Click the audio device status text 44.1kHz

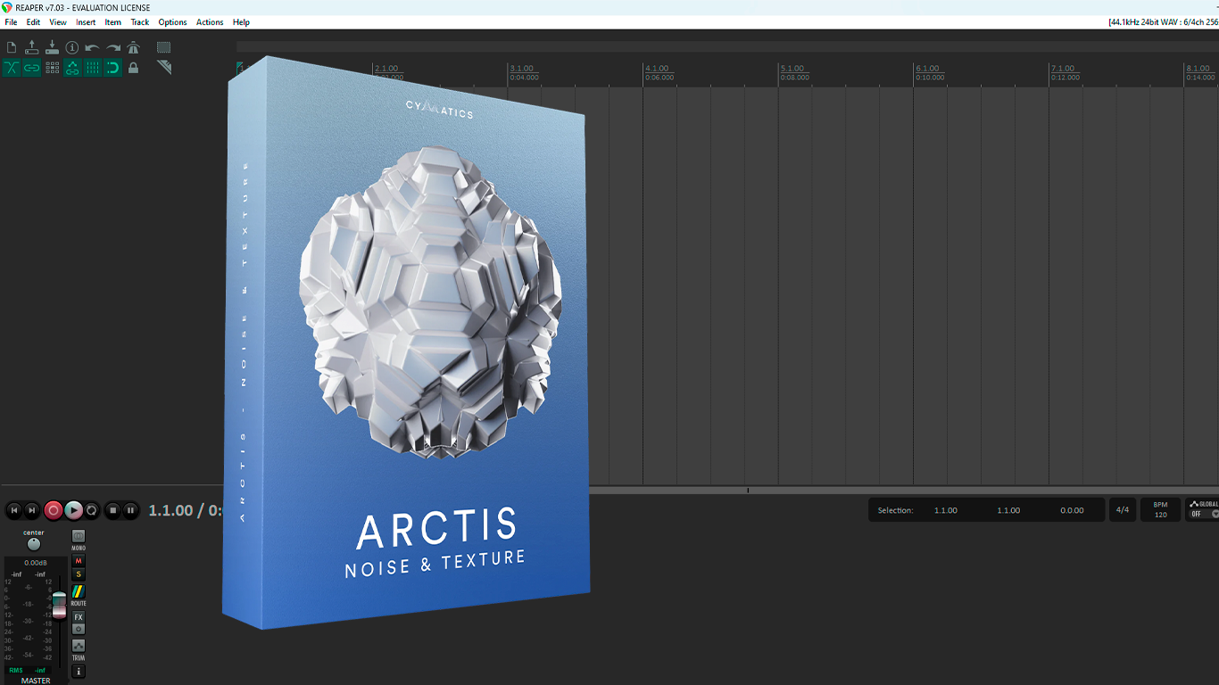tap(1164, 22)
